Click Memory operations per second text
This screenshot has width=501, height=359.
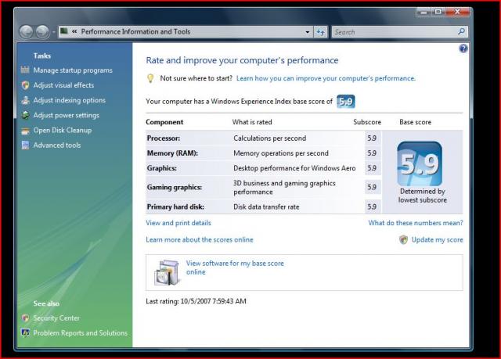(281, 153)
